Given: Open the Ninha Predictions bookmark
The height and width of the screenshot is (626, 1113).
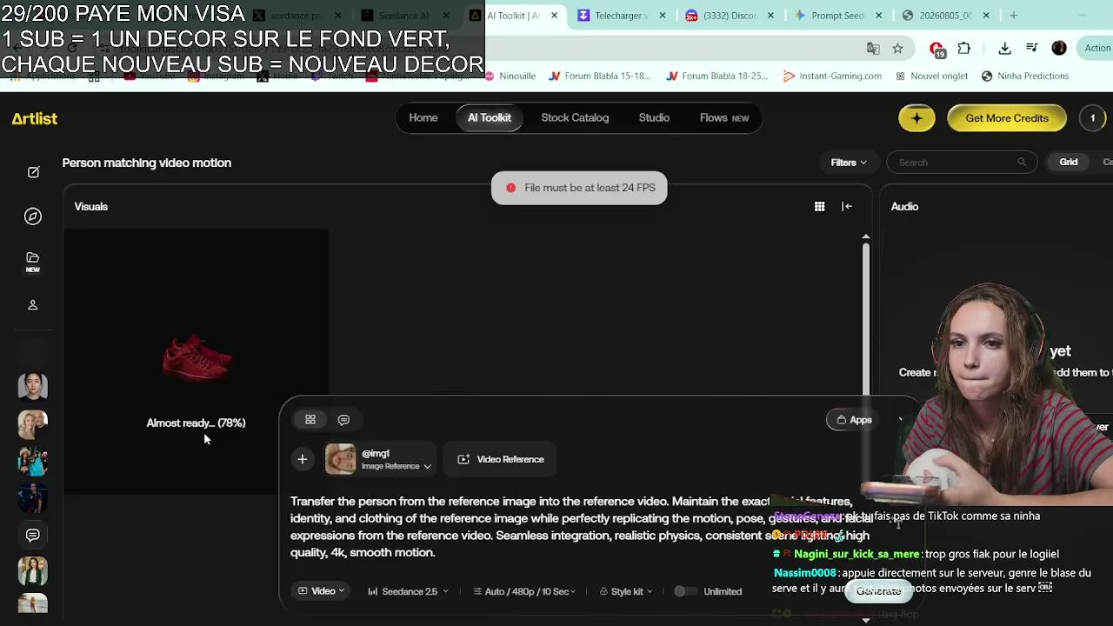Looking at the screenshot, I should [x=1024, y=77].
